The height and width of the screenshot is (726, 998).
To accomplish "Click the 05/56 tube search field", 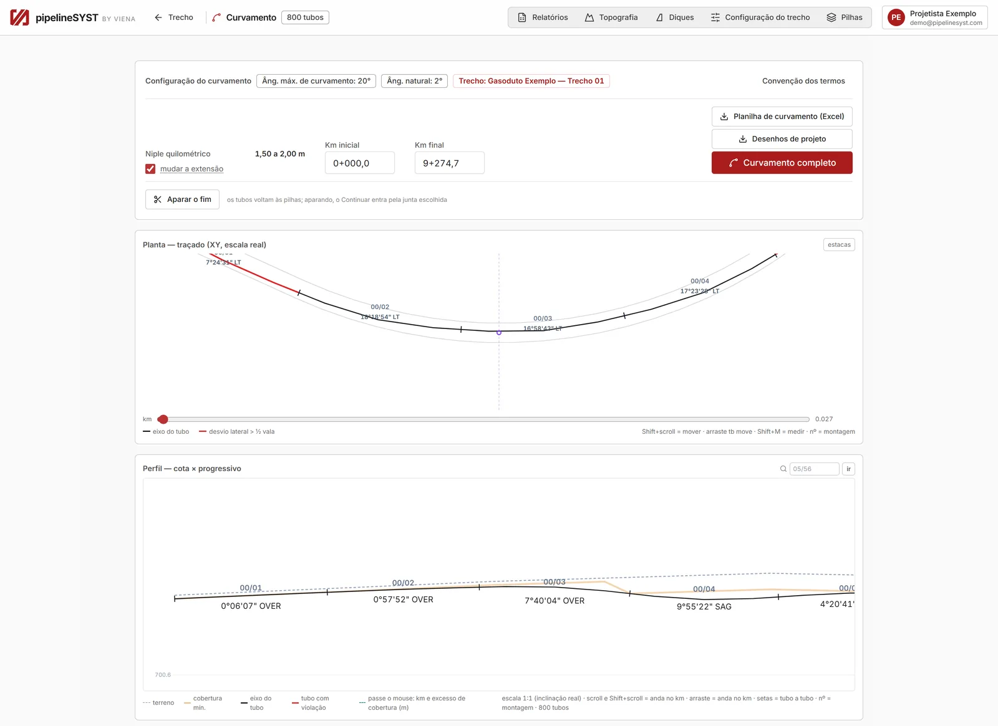I will (x=815, y=469).
